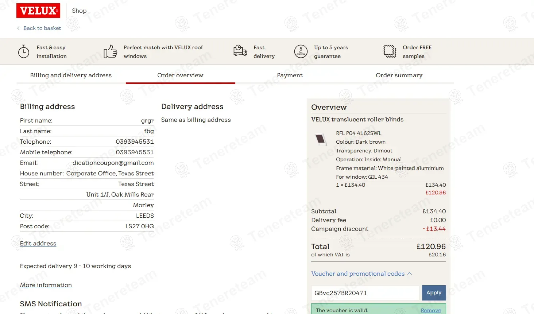534x314 pixels.
Task: Click the 5-year guarantee badge icon
Action: click(x=301, y=51)
